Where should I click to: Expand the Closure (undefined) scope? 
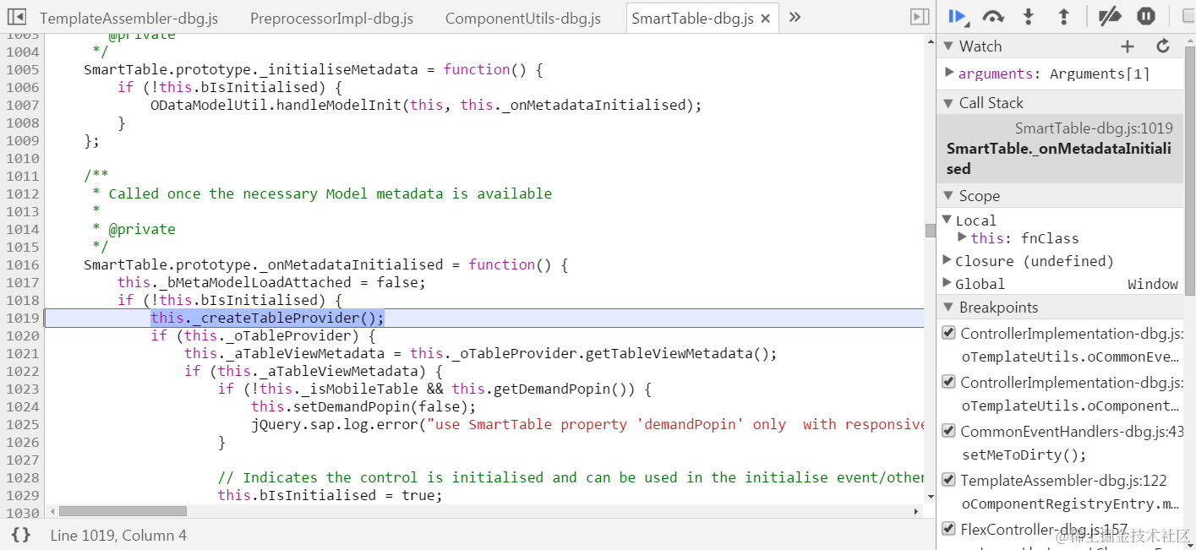948,260
